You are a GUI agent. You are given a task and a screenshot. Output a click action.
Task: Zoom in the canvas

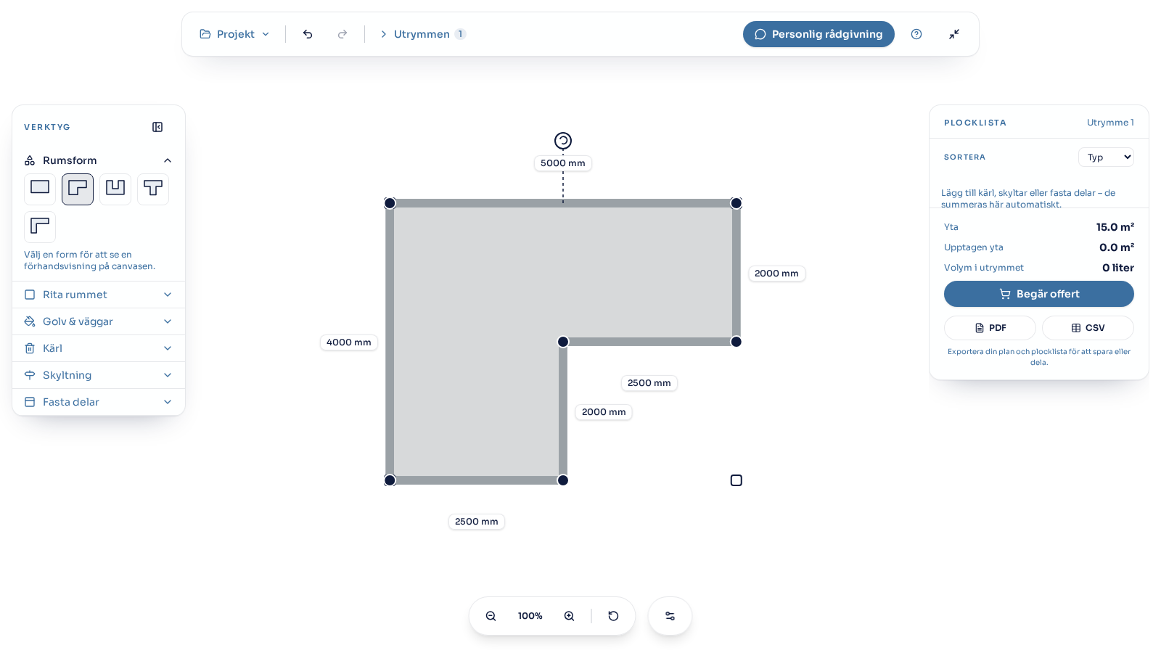(570, 616)
